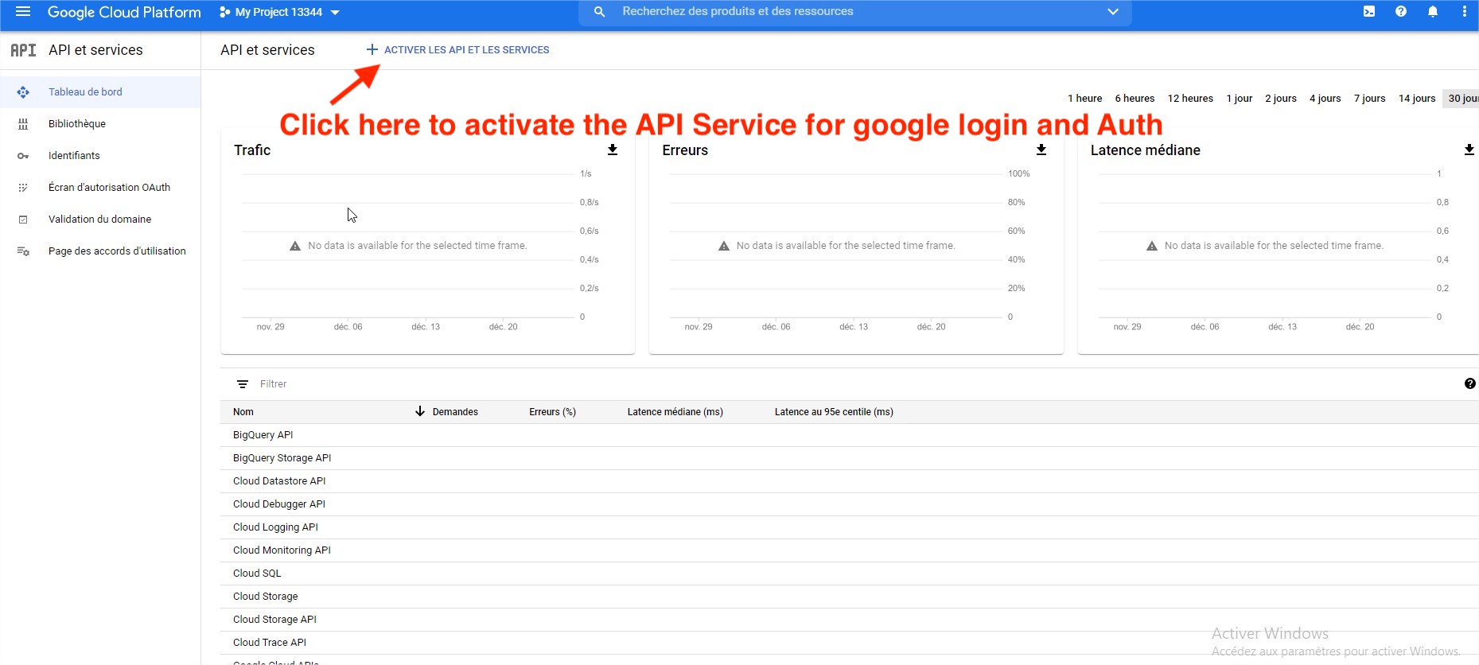Open the help question mark icon
1479x665 pixels.
[1401, 12]
